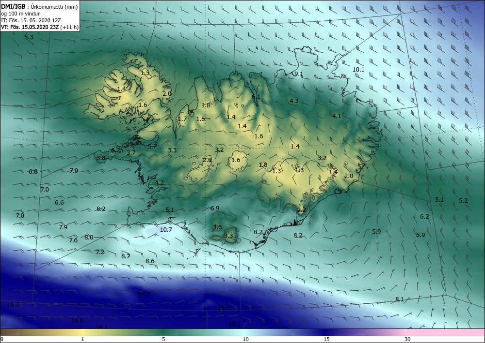Image resolution: width=485 pixels, height=343 pixels.
Task: Click the "VT: Fös. 15.05.2020 23Z" valid time
Action: click(31, 27)
